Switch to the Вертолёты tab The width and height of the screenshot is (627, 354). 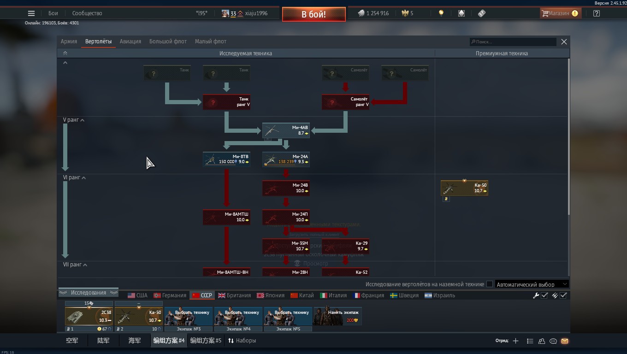98,41
